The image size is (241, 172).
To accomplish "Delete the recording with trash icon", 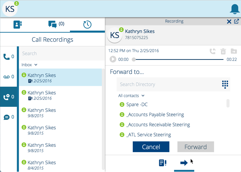I will pos(223,51).
